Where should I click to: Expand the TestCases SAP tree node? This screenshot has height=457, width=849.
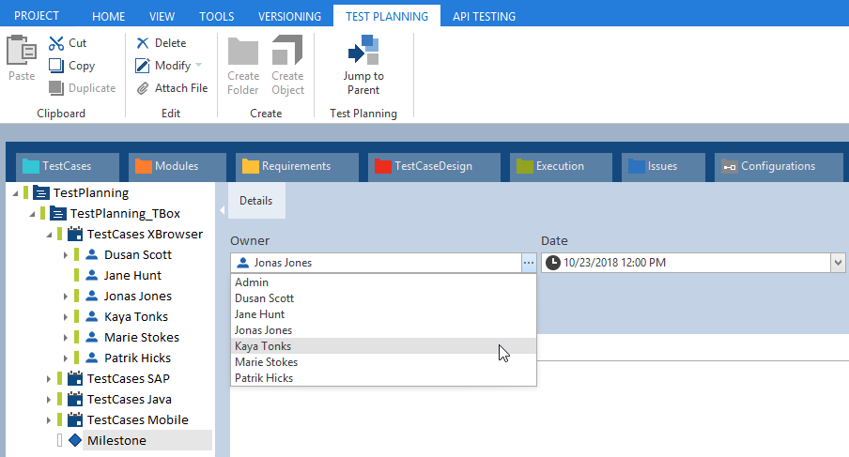49,379
